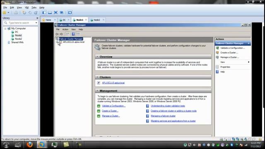Image resolution: width=265 pixels, height=149 pixels.
Task: Click the Windows Start orb
Action: (x=6, y=145)
